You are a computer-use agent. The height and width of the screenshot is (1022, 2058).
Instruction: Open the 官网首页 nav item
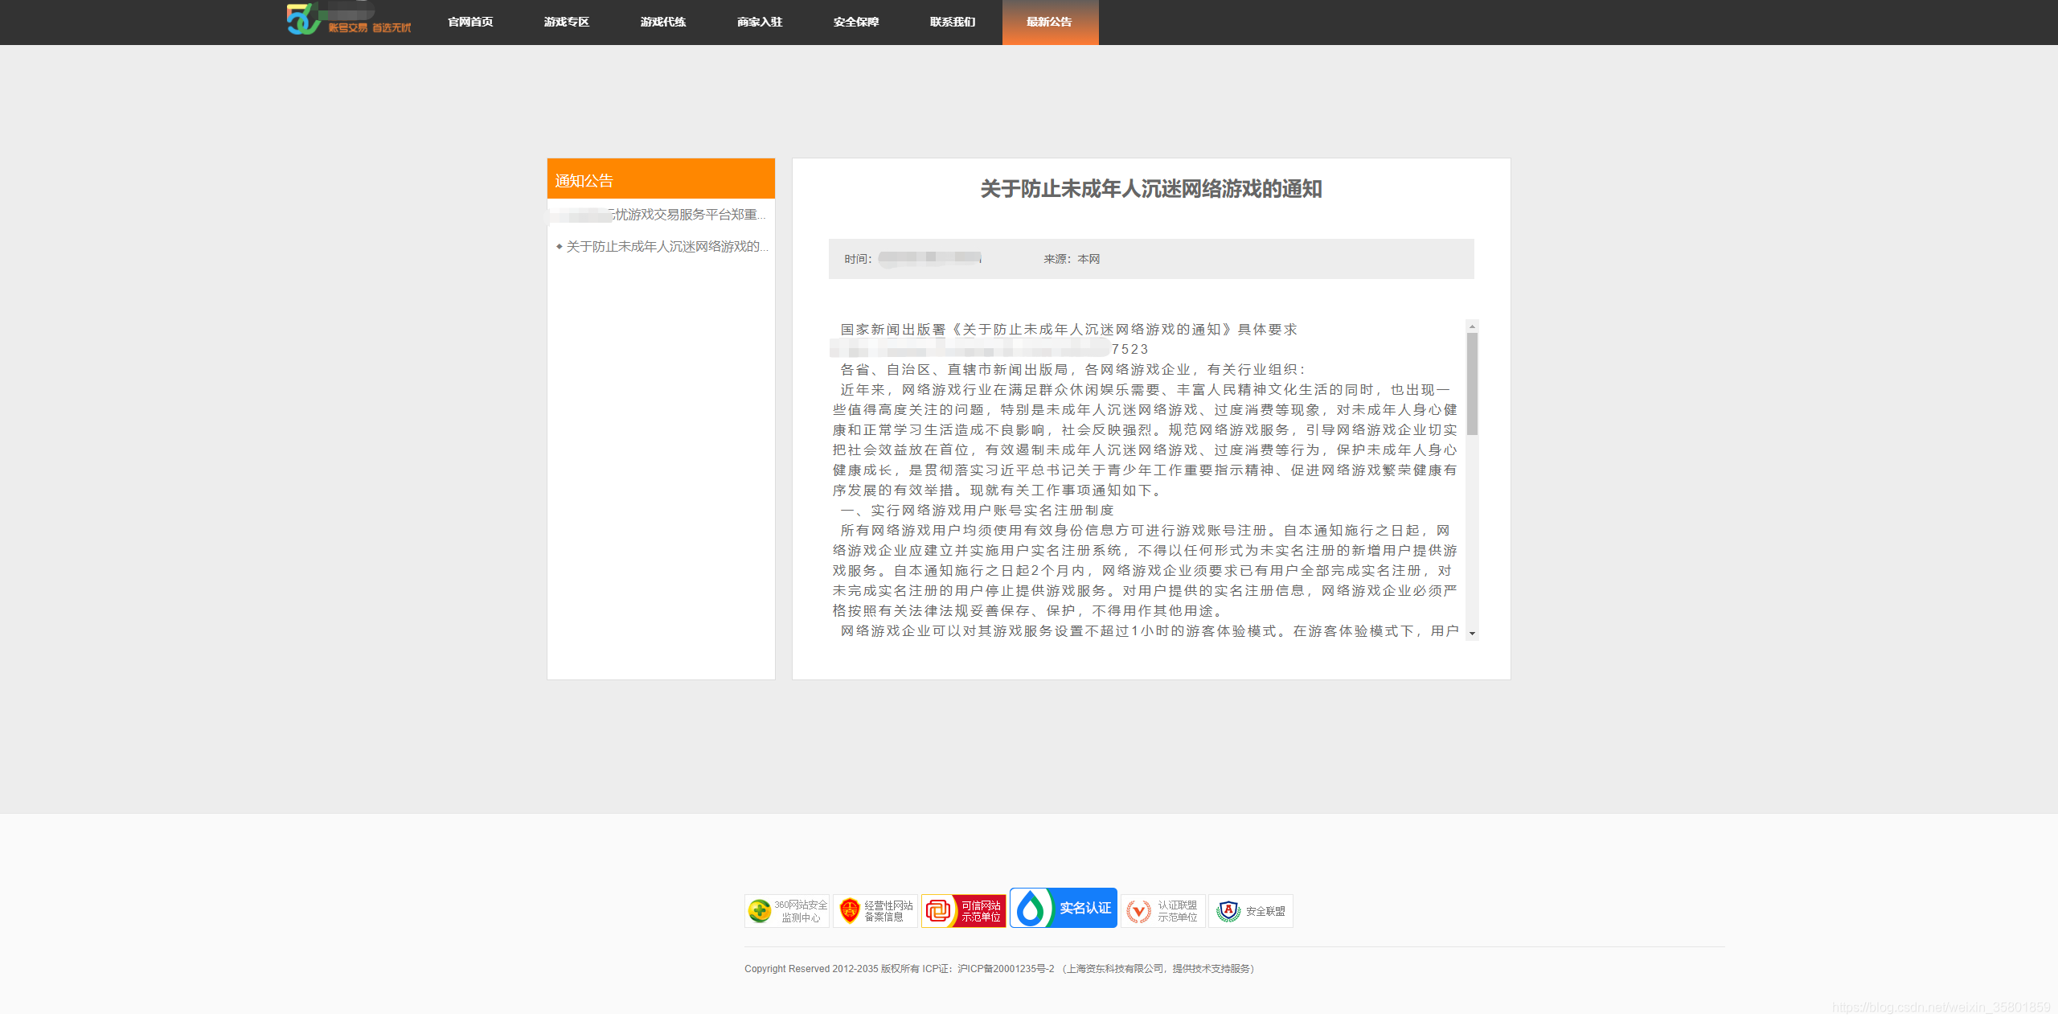pyautogui.click(x=470, y=22)
